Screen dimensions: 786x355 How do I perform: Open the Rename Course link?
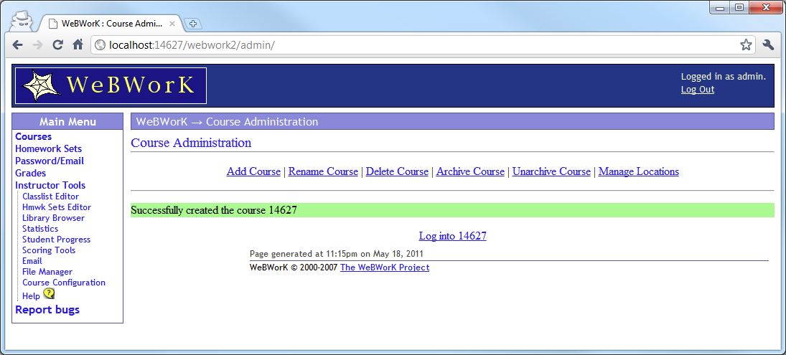pos(323,171)
